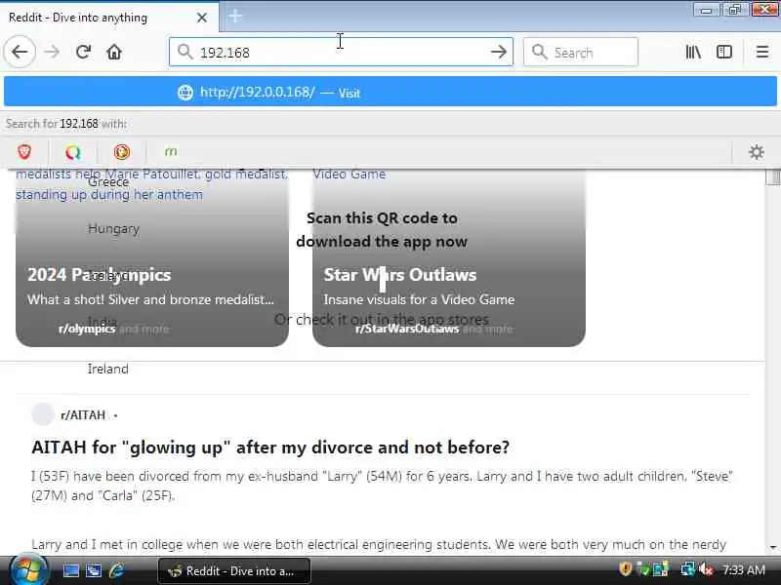Select Hungary in the country list
The width and height of the screenshot is (781, 585).
click(113, 229)
